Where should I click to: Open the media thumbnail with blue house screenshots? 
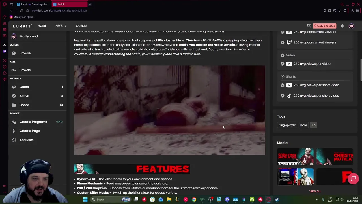tap(295, 177)
